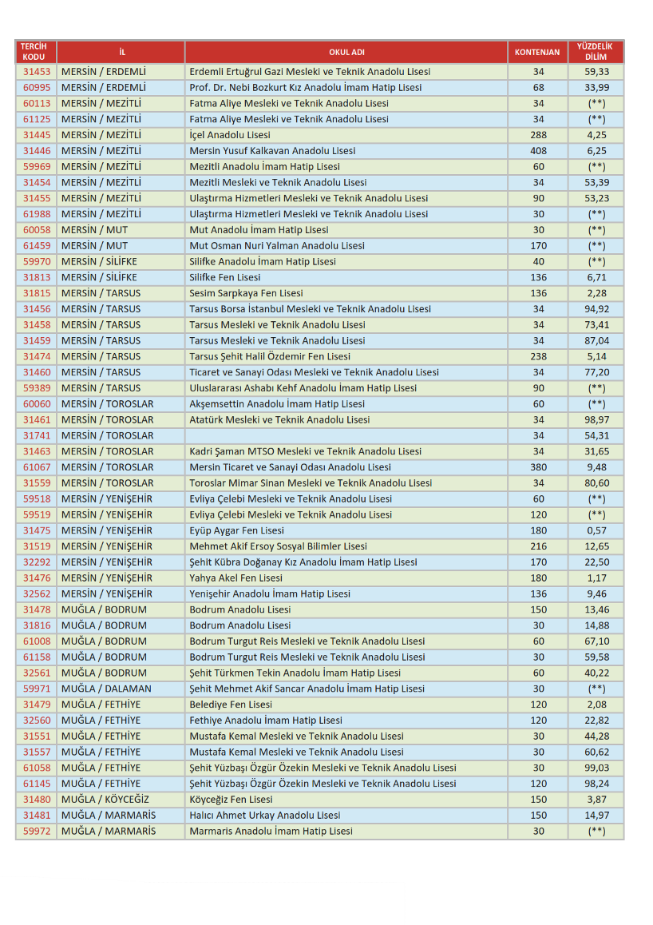Select tercih kodu 60113

(x=38, y=104)
